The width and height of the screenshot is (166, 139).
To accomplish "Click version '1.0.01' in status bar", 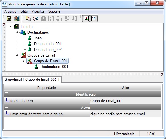I will pos(151,134).
